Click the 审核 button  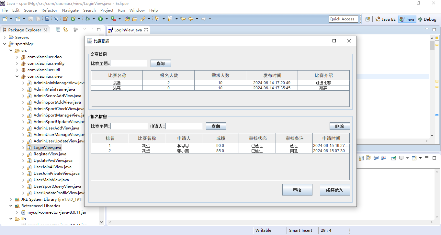point(297,190)
